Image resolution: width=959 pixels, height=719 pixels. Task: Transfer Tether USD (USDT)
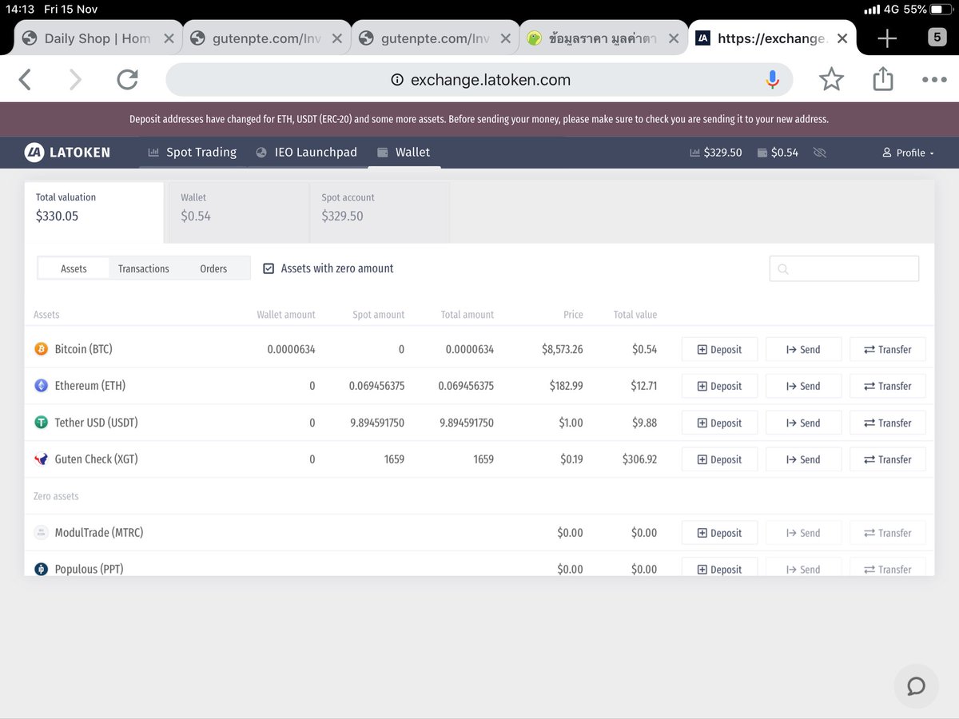pos(888,423)
